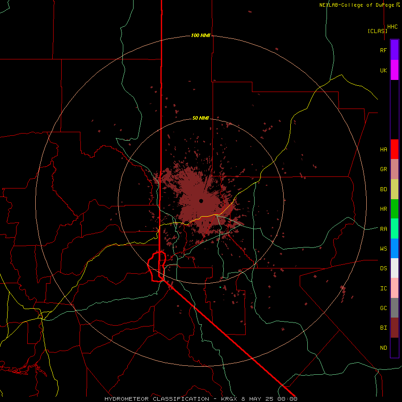Click the '[CLAS]' legend header text

[x=377, y=31]
